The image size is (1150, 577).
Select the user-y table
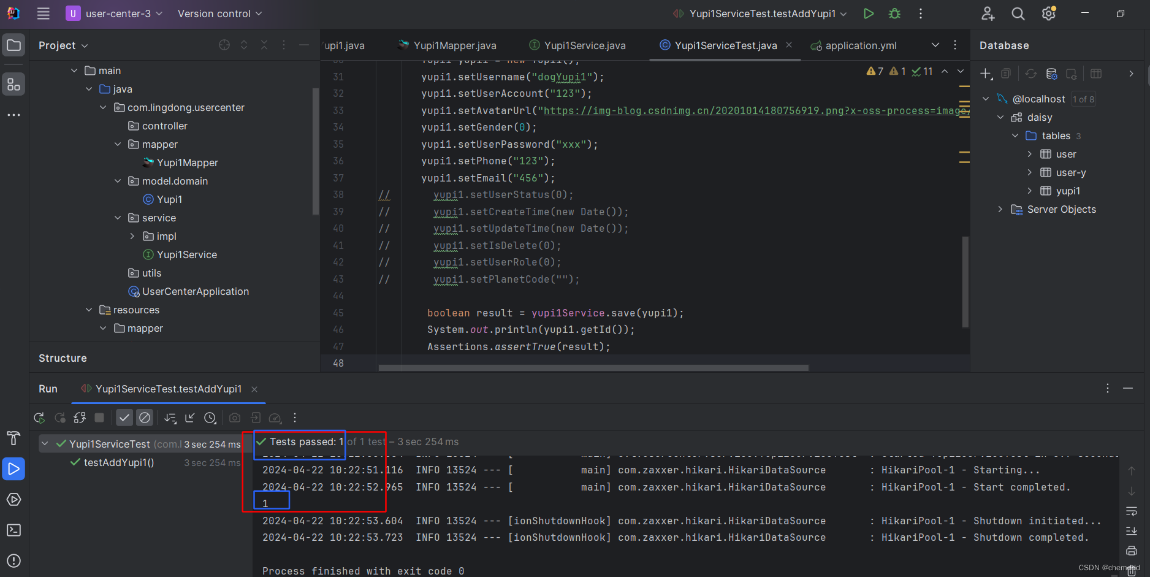pos(1063,172)
